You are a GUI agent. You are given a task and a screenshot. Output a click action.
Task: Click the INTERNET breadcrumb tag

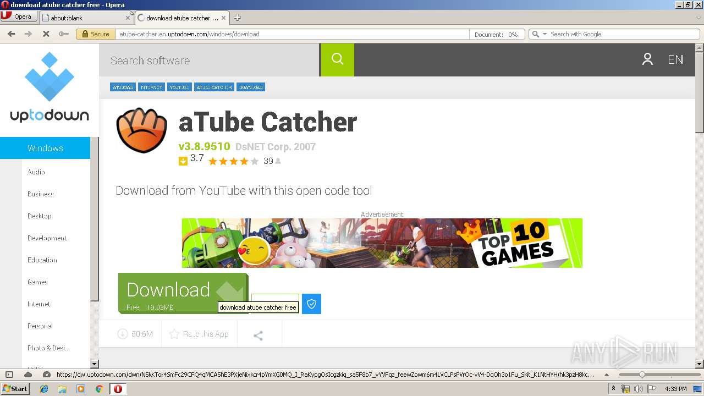[x=151, y=87]
